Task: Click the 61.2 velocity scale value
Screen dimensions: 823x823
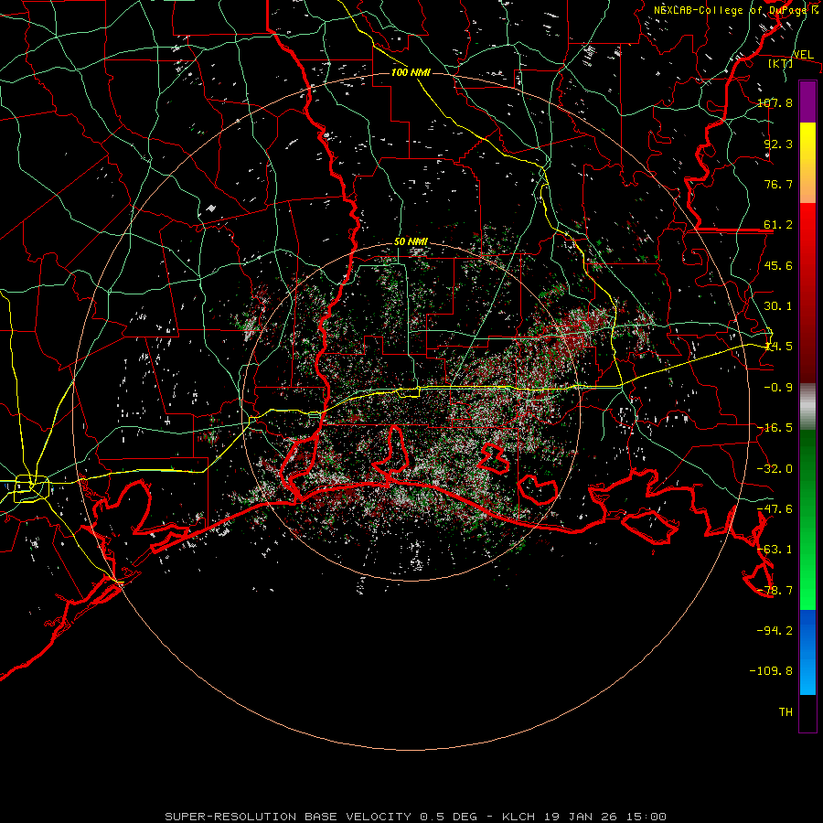Action: pyautogui.click(x=778, y=225)
